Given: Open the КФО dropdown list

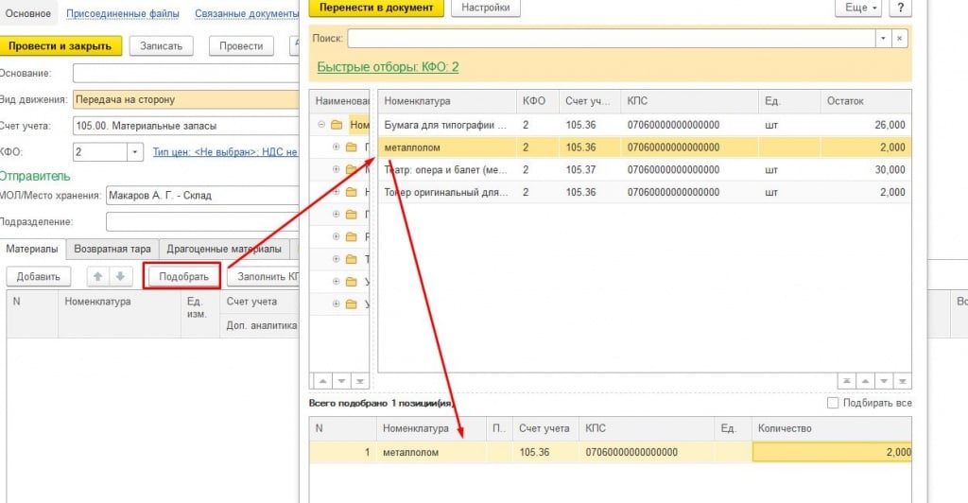Looking at the screenshot, I should [x=134, y=151].
